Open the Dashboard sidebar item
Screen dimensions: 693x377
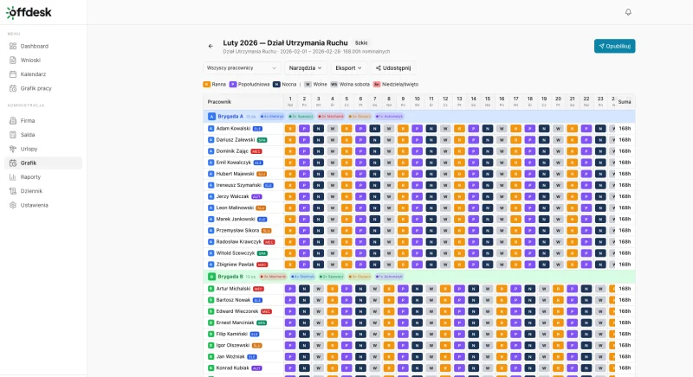(x=34, y=46)
